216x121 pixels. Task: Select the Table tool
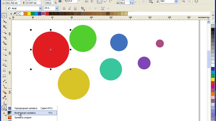click(x=4, y=76)
